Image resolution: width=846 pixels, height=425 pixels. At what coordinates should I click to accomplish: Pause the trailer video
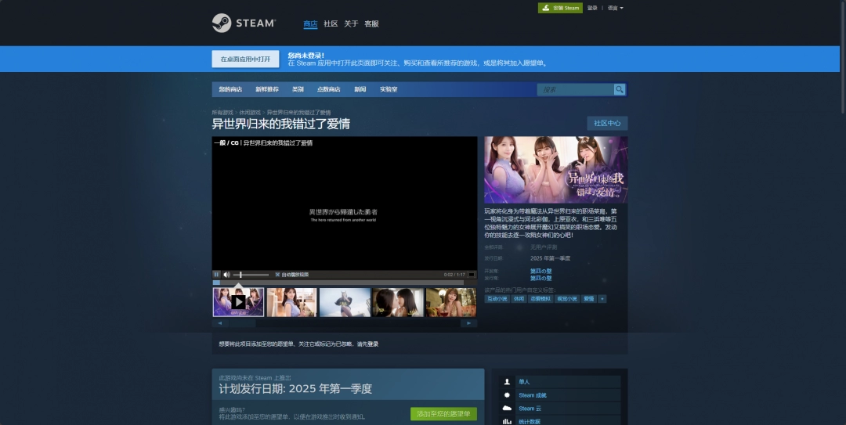click(x=217, y=275)
